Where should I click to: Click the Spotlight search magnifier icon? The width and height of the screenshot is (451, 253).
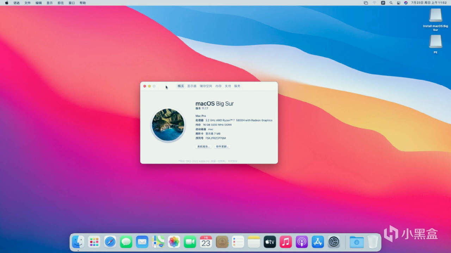[x=391, y=3]
